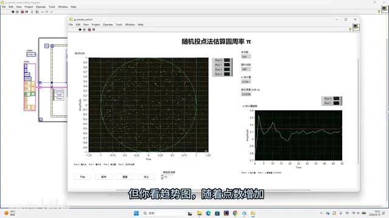The image size is (389, 218).
Task: Open Window menu in Block Diagram window
Action: point(63,7)
